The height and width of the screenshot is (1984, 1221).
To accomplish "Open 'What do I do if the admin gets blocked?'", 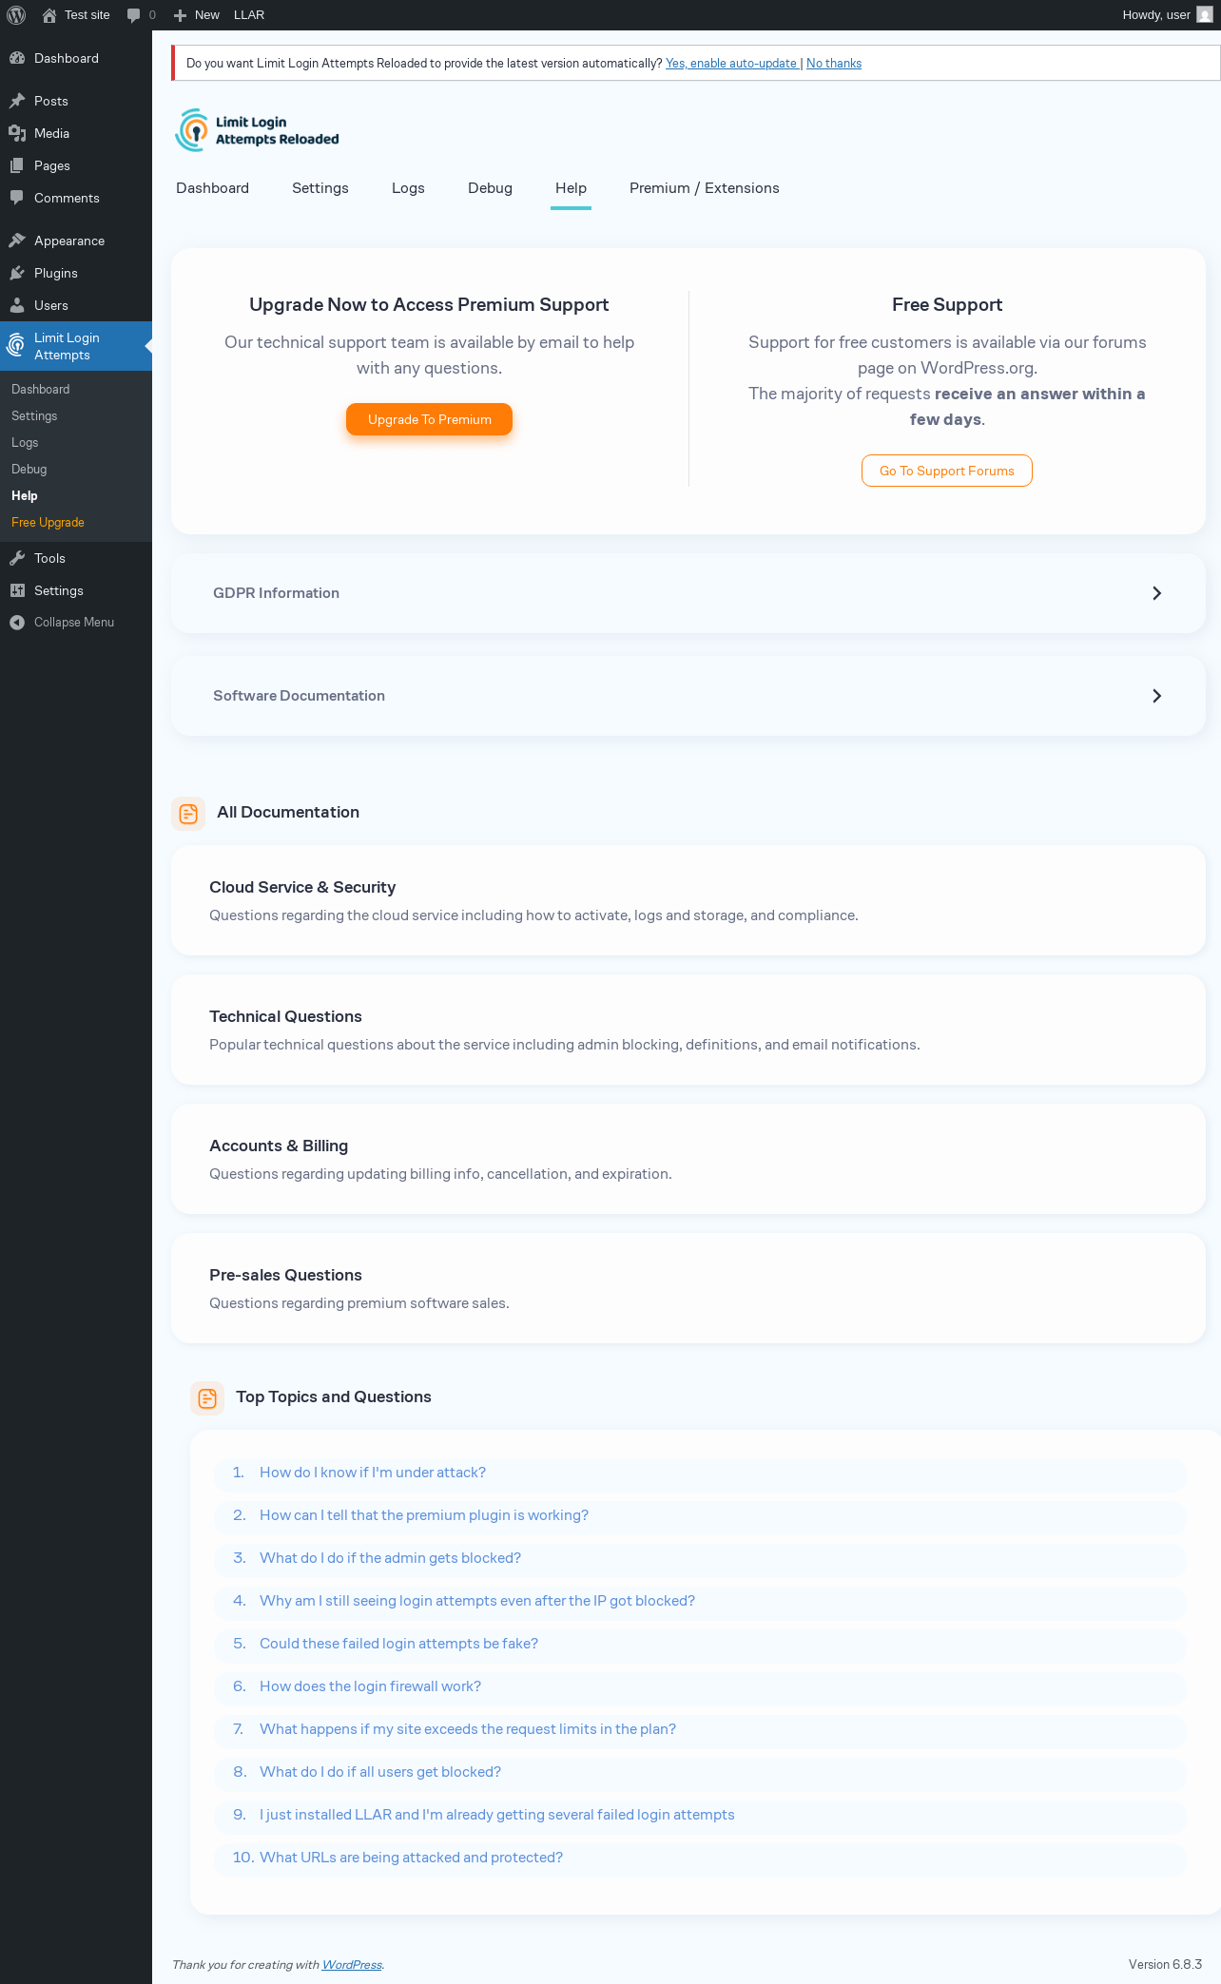I will 390,1558.
